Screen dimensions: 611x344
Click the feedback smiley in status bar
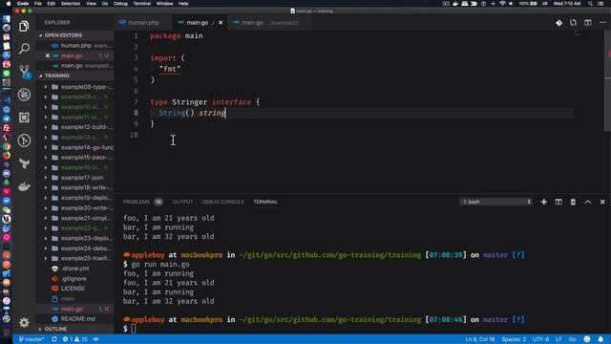click(x=587, y=339)
